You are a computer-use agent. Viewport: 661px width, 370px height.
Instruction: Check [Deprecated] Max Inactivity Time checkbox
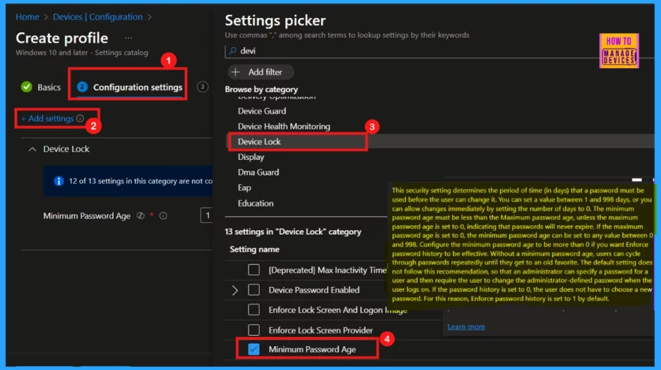[254, 270]
